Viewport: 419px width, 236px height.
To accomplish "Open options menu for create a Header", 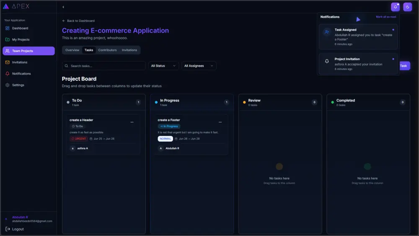I will pyautogui.click(x=132, y=122).
